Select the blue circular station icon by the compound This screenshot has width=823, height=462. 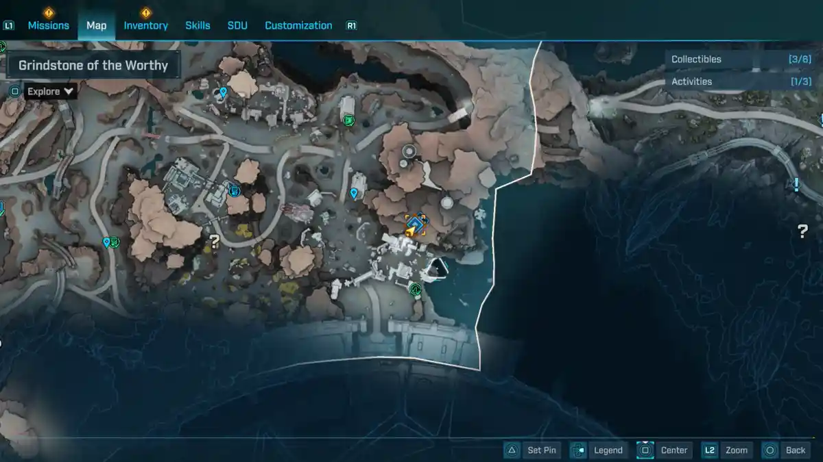235,190
